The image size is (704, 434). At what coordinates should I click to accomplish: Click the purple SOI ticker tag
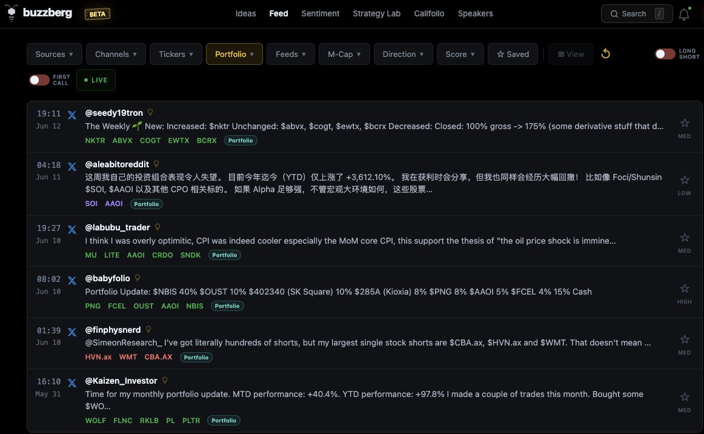click(x=91, y=204)
